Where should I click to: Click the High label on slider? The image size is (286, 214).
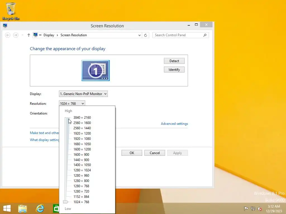[x=68, y=111]
